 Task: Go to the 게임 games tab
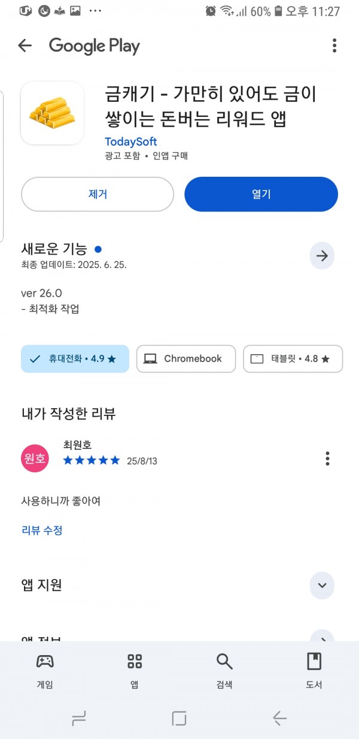coord(45,670)
